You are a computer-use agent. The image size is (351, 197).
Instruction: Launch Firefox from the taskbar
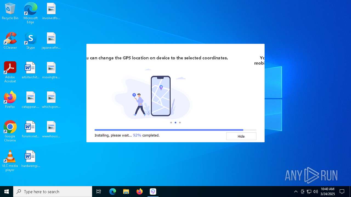pos(140,192)
